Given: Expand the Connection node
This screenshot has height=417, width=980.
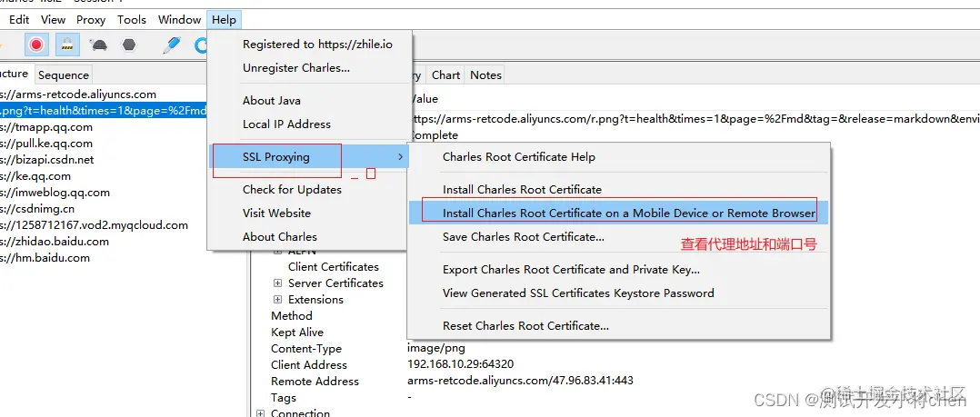Looking at the screenshot, I should point(261,413).
